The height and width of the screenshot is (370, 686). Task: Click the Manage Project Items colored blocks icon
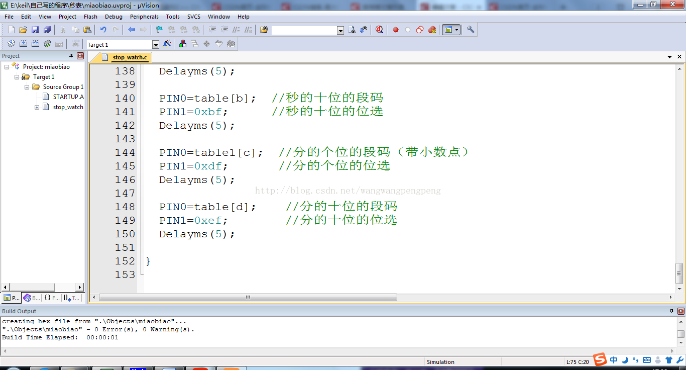pyautogui.click(x=182, y=44)
